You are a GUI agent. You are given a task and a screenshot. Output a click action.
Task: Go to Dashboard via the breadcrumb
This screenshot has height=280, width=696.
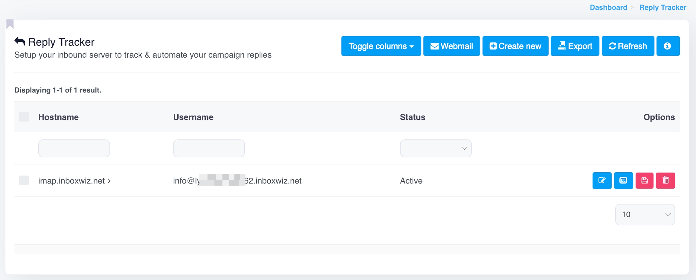click(608, 8)
